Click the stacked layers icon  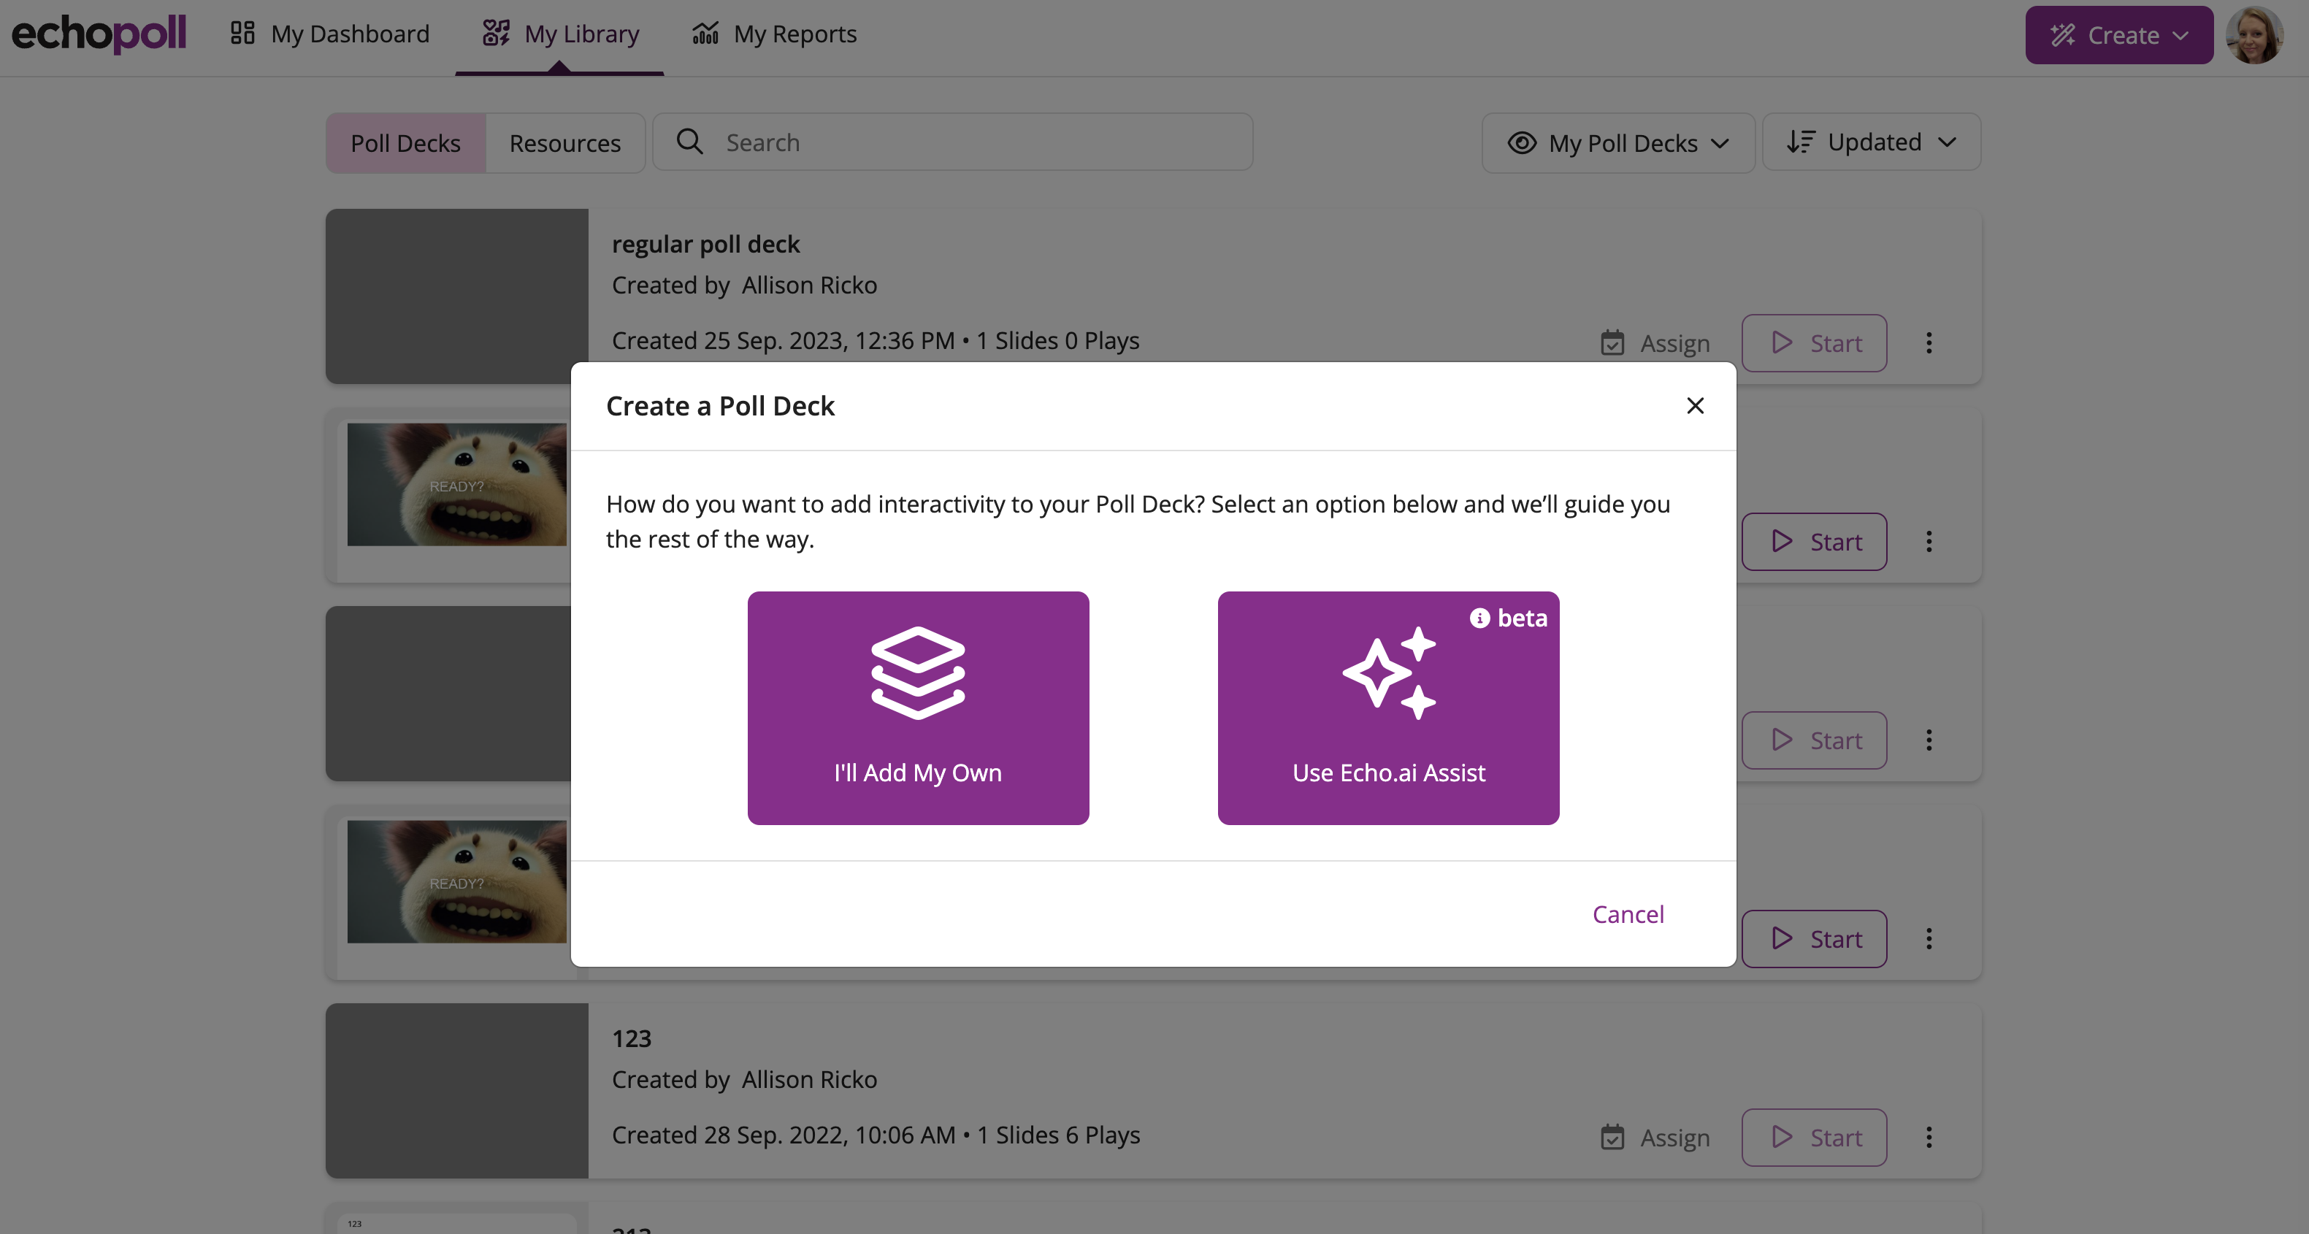click(x=918, y=673)
